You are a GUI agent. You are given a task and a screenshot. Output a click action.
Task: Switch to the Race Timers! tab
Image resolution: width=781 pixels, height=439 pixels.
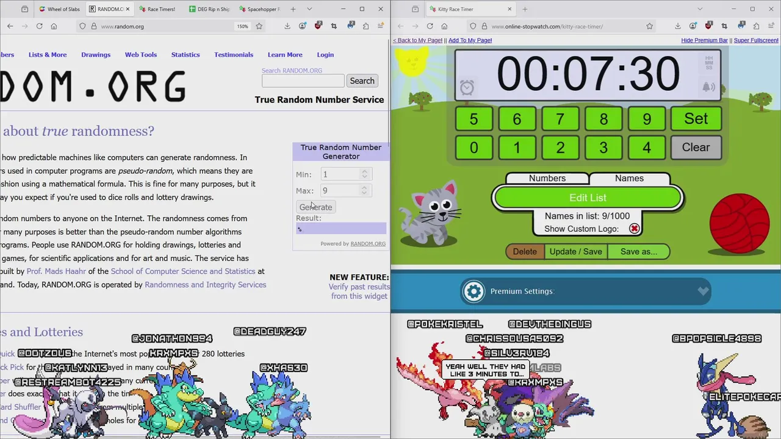point(158,9)
